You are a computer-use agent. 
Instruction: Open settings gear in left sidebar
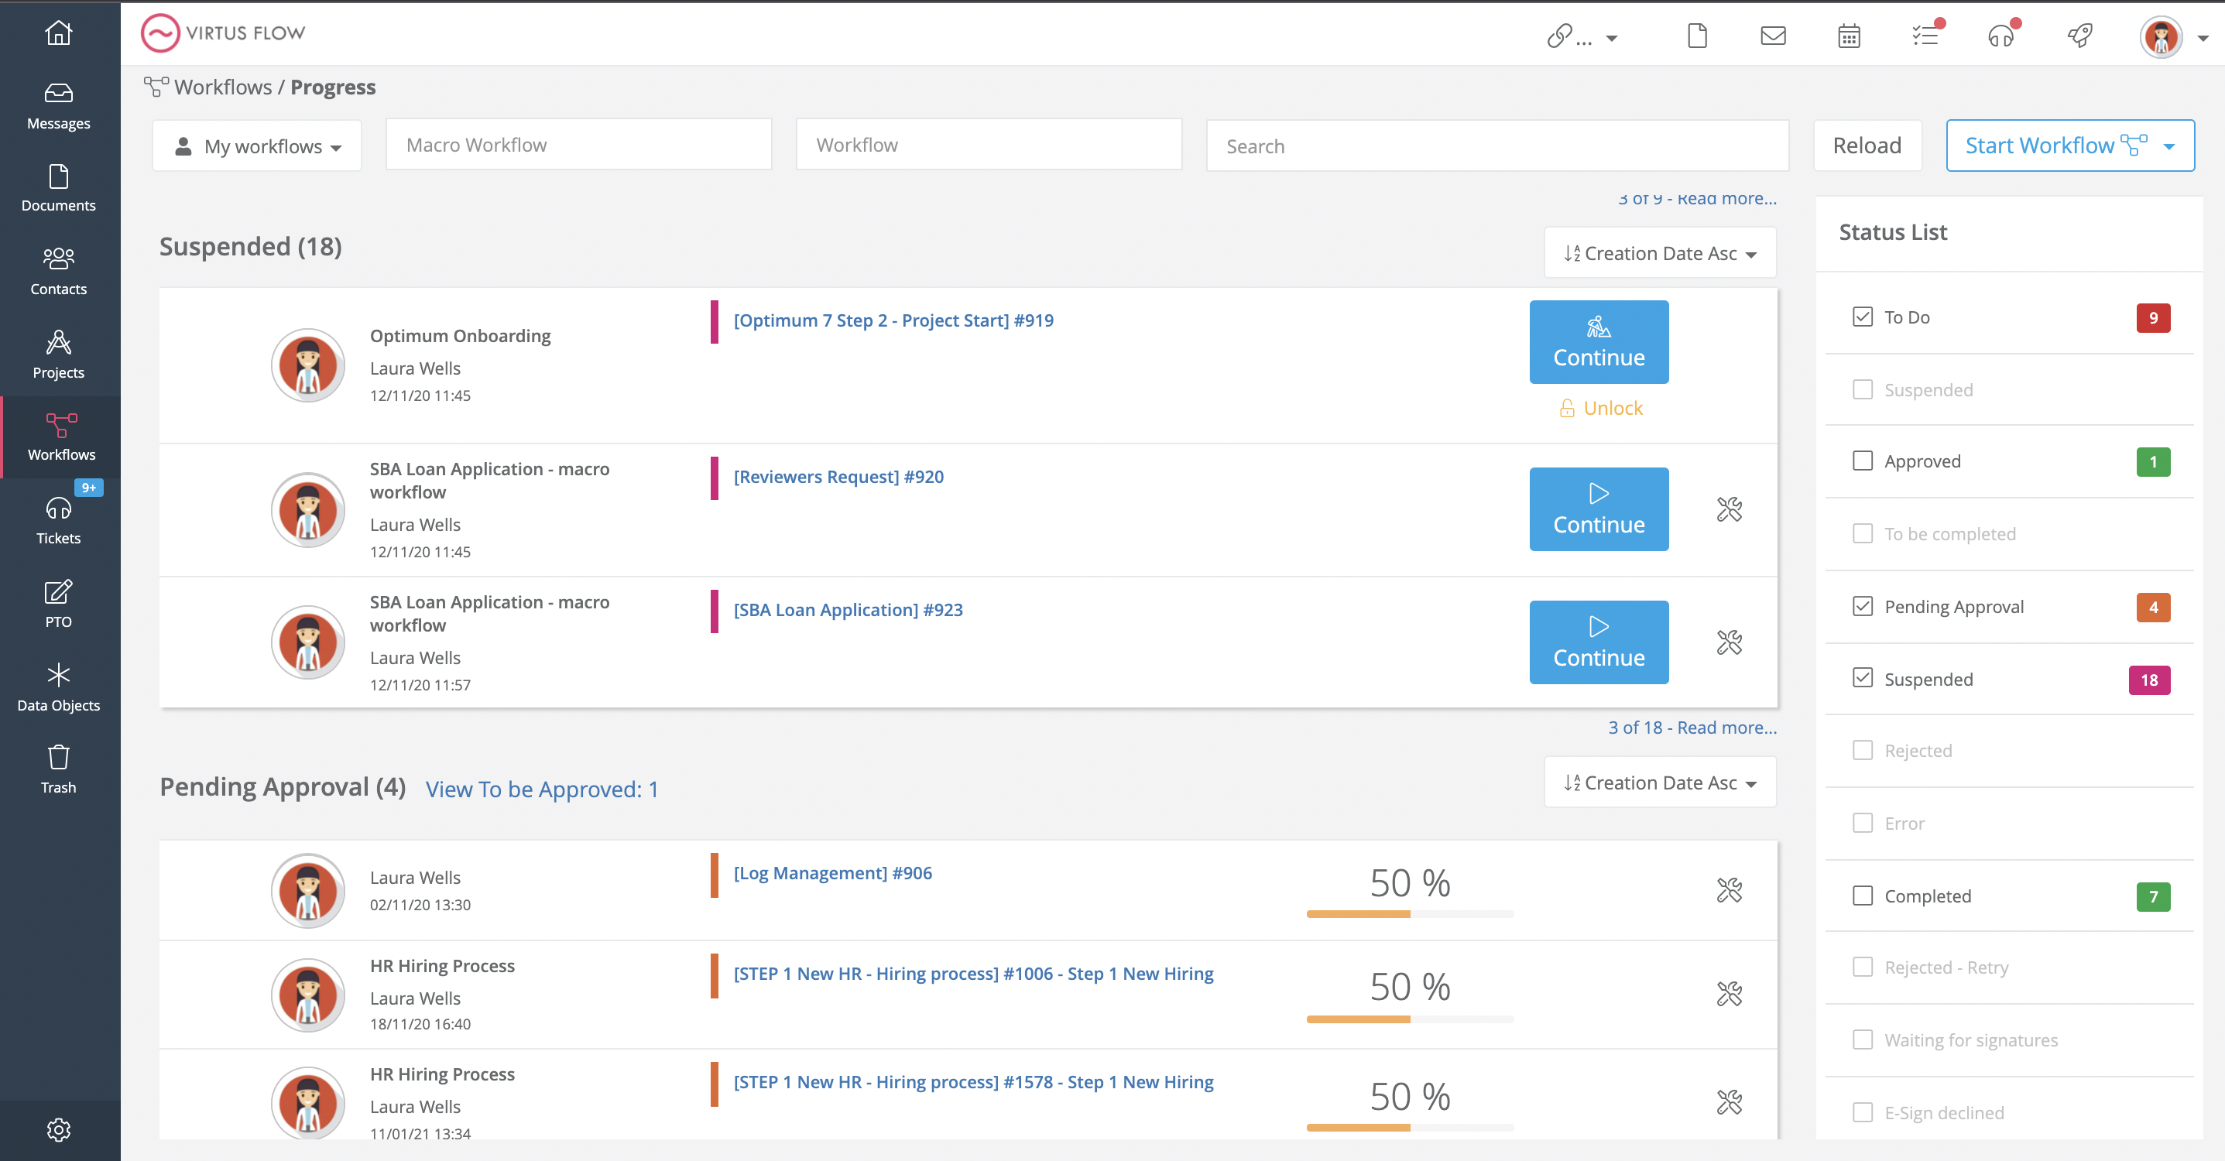[x=58, y=1129]
